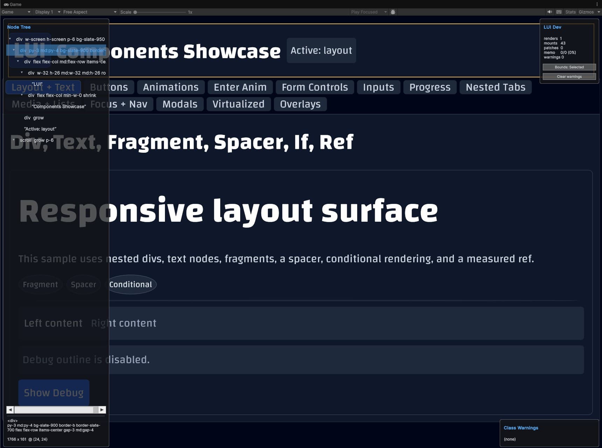Click the 'Responsive layout surface' heading
Image resolution: width=602 pixels, height=448 pixels.
pyautogui.click(x=228, y=211)
